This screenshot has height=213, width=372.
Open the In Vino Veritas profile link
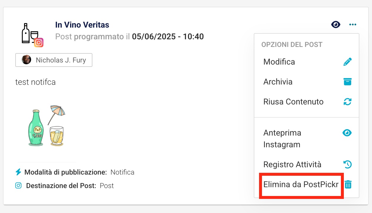pos(82,25)
